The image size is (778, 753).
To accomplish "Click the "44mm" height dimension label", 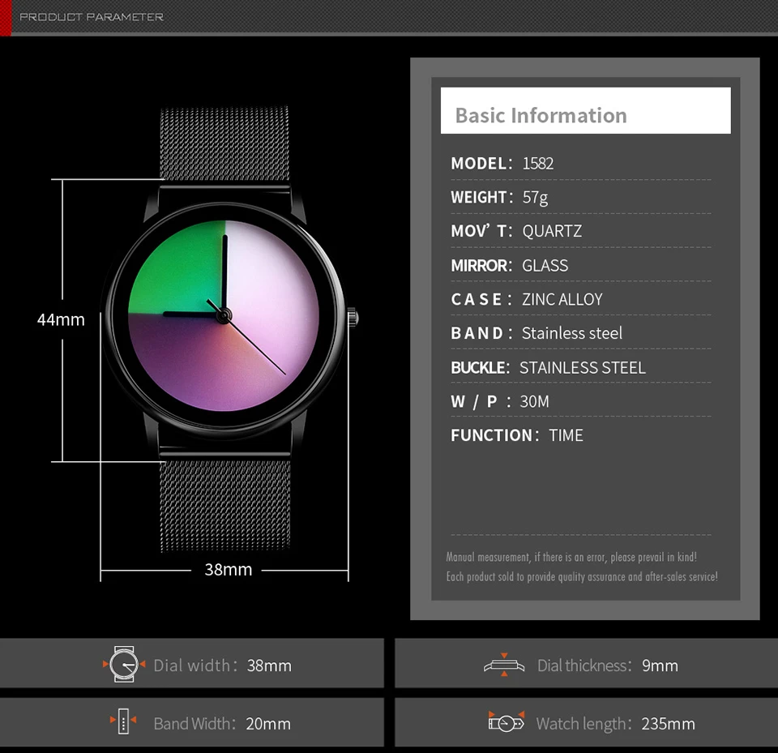I will (x=61, y=319).
